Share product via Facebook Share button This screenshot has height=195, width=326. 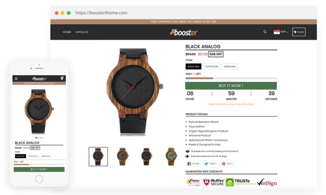coord(193,164)
